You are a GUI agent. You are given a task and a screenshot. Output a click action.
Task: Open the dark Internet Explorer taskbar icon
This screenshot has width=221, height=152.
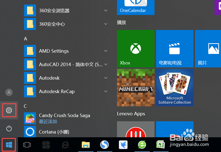pyautogui.click(x=65, y=145)
